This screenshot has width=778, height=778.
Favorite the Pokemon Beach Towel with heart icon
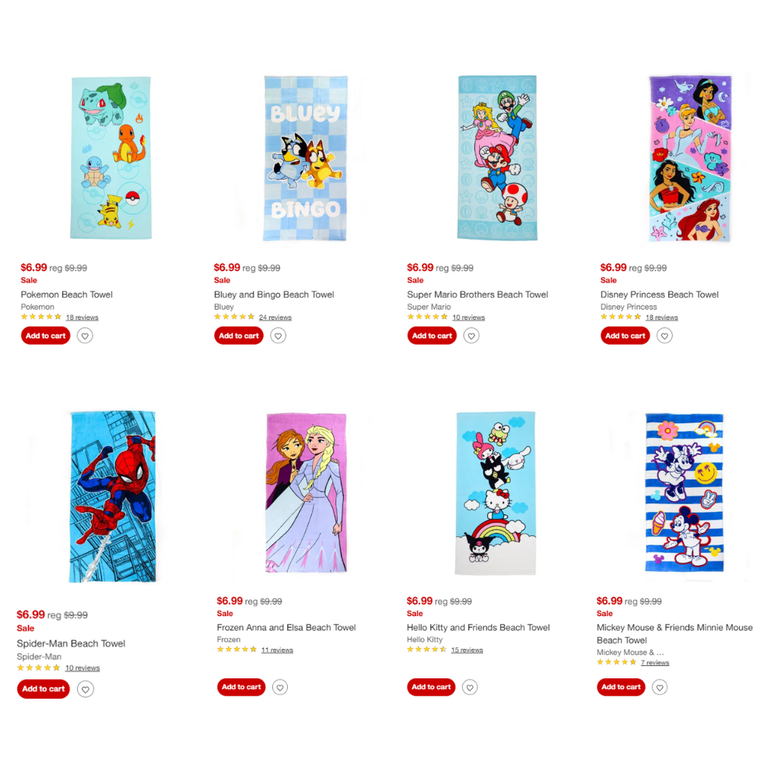pos(85,336)
